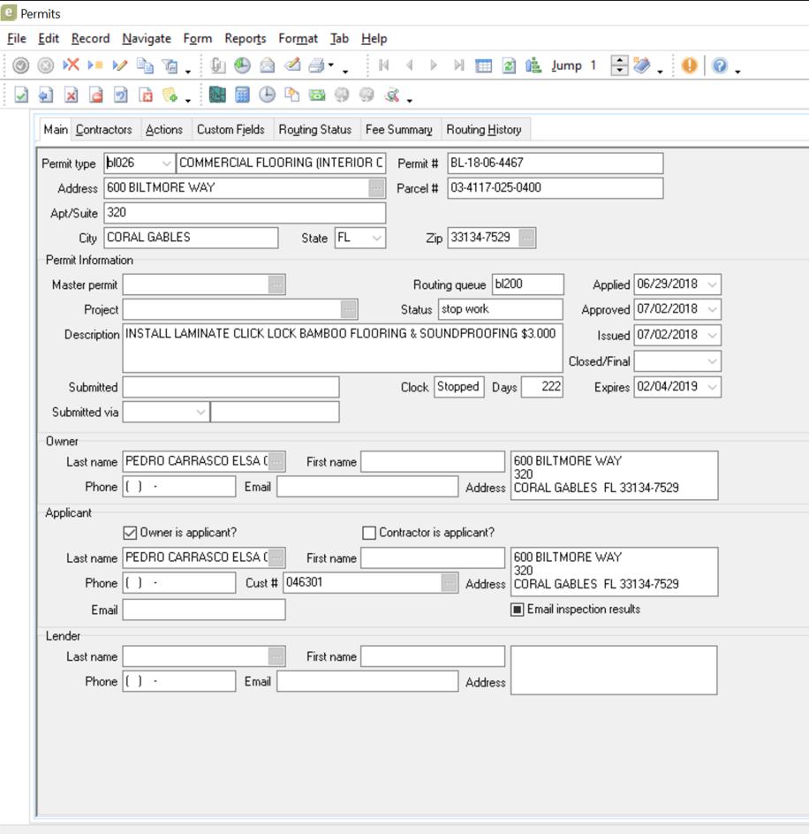Click the Jump button in toolbar
This screenshot has height=834, width=809.
tap(566, 65)
